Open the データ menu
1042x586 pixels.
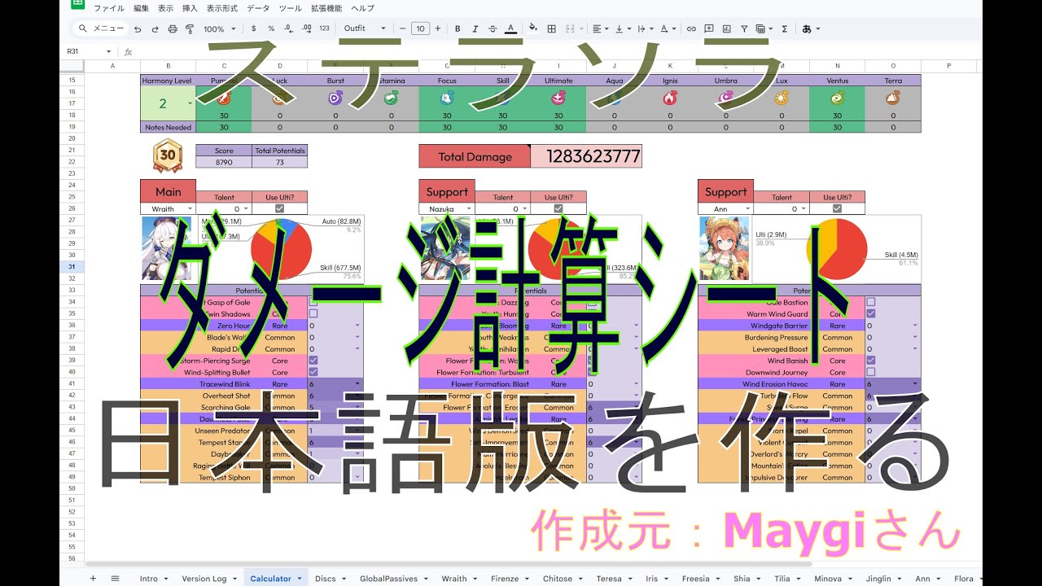click(x=258, y=8)
